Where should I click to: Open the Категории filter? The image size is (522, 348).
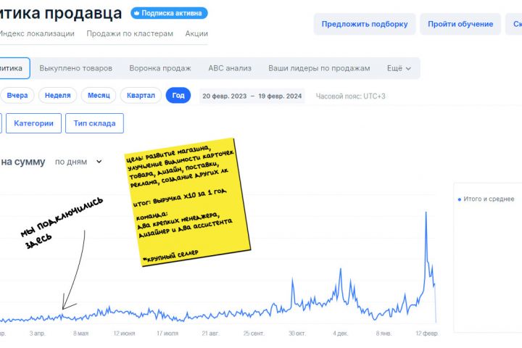[x=33, y=123]
